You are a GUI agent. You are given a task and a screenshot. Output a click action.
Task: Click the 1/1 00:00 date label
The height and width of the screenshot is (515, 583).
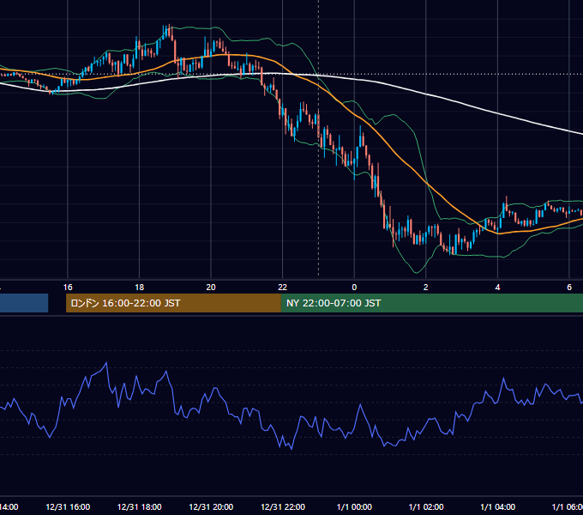[x=354, y=506]
